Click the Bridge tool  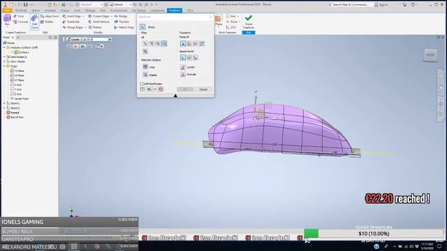tap(121, 16)
